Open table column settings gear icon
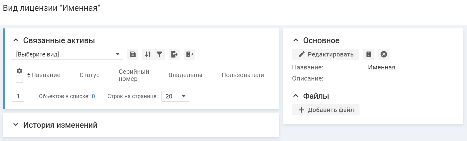The width and height of the screenshot is (467, 141). [19, 71]
